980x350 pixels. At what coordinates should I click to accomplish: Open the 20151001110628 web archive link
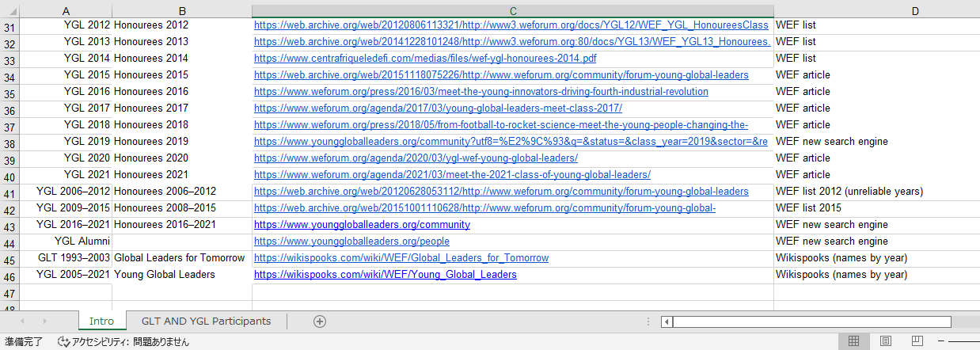tap(484, 208)
